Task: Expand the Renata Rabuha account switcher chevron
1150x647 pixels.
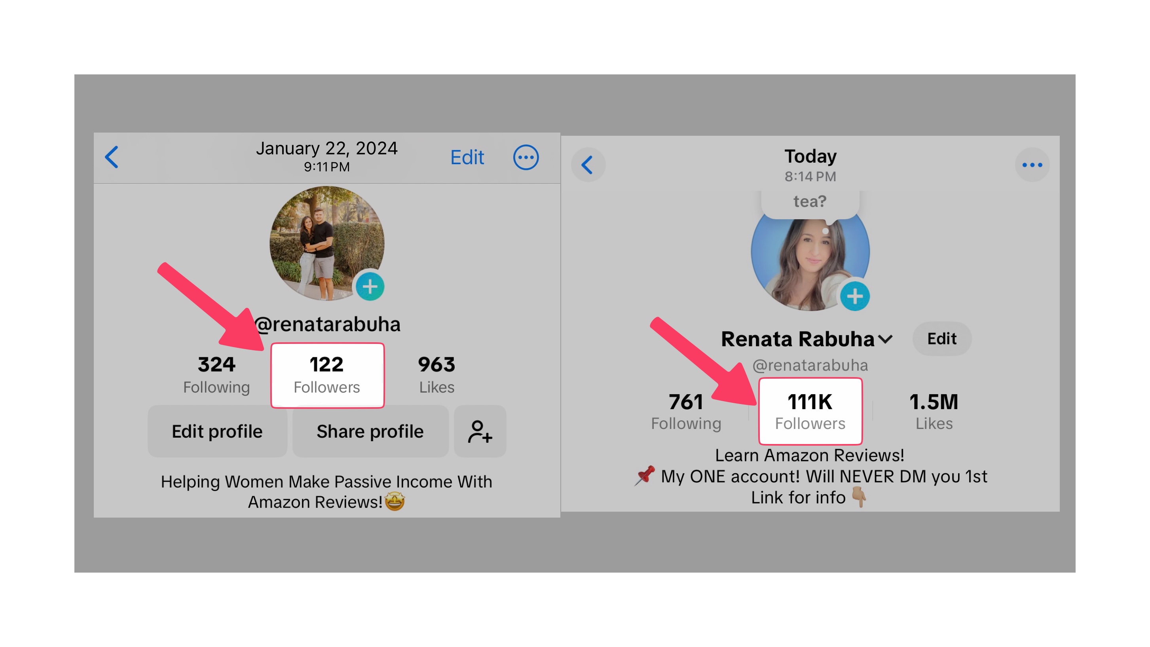Action: point(885,340)
